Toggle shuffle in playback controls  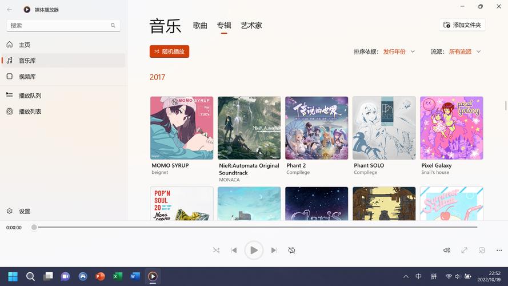tap(216, 250)
